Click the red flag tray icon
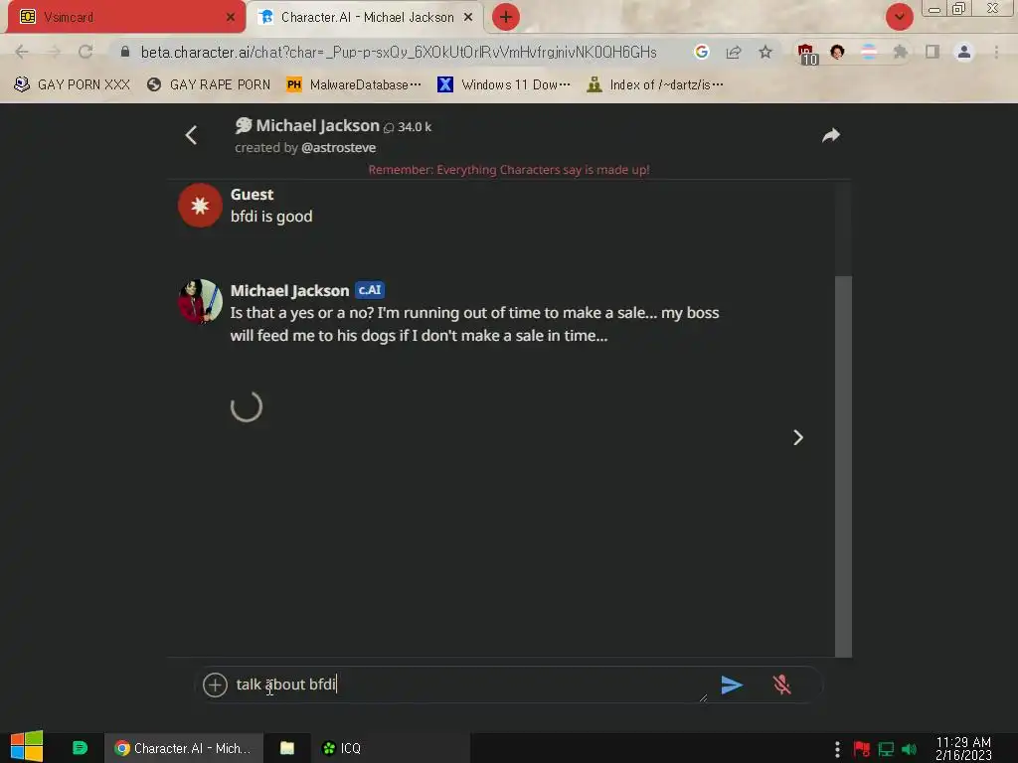 coord(862,749)
